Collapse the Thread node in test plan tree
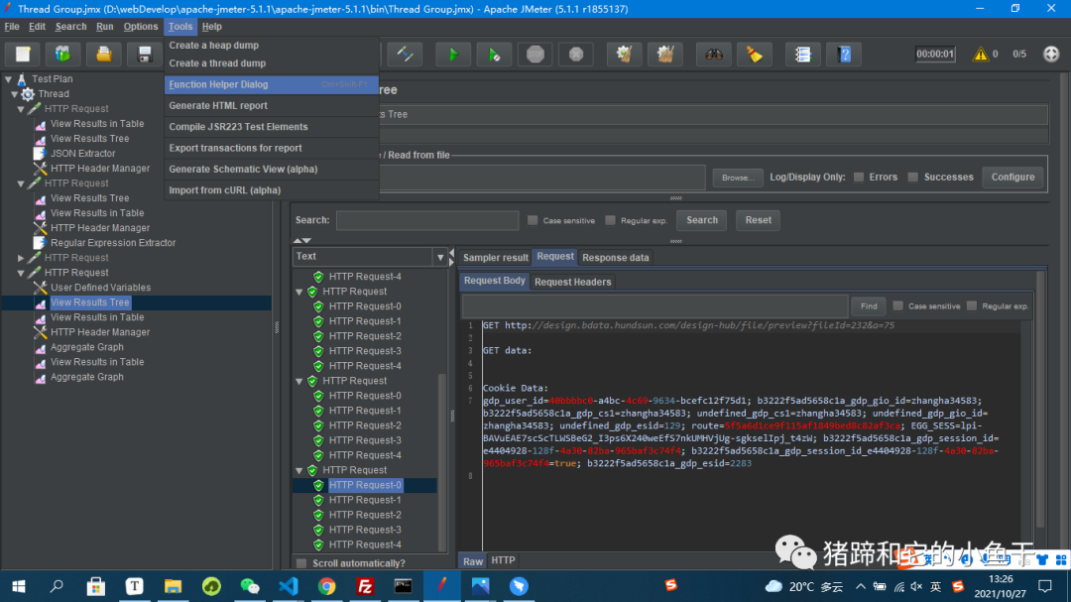Image resolution: width=1071 pixels, height=602 pixels. point(15,94)
